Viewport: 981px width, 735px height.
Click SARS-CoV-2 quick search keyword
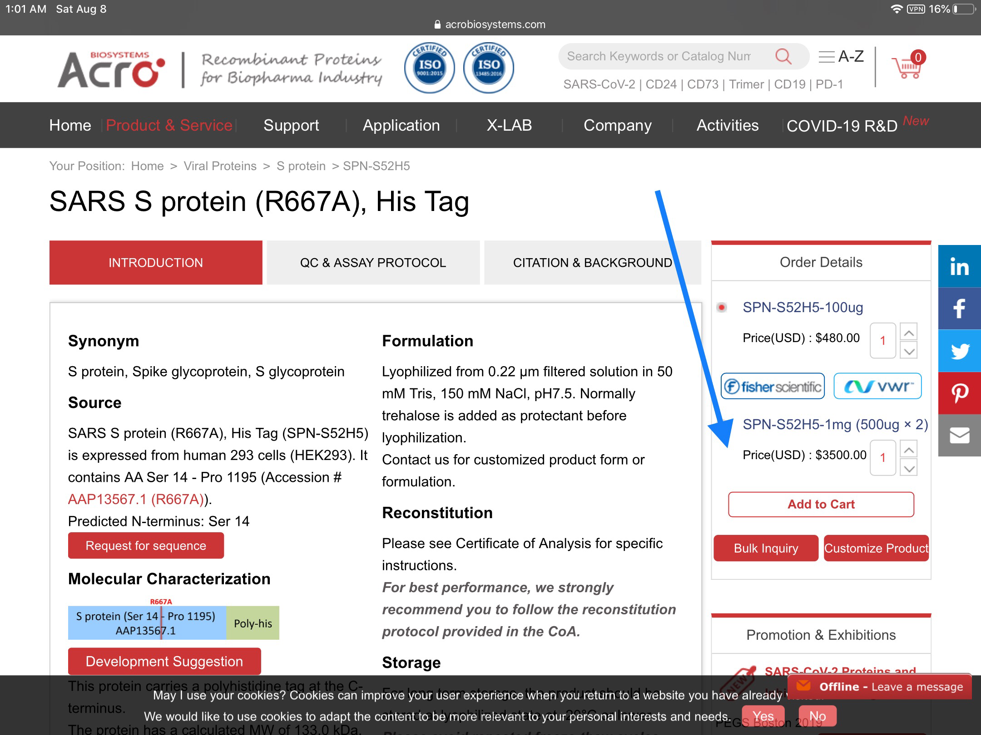pos(599,84)
